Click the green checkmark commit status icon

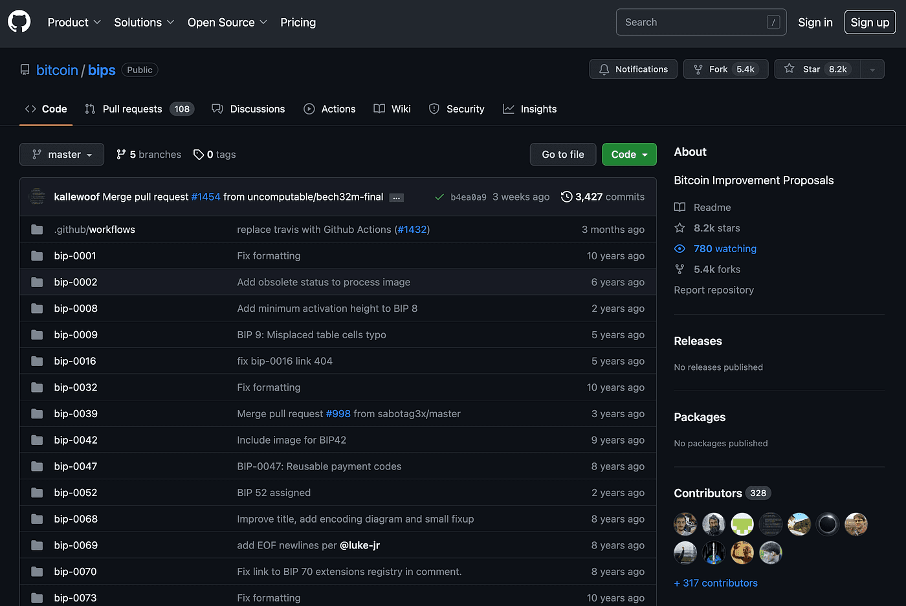[x=439, y=197]
